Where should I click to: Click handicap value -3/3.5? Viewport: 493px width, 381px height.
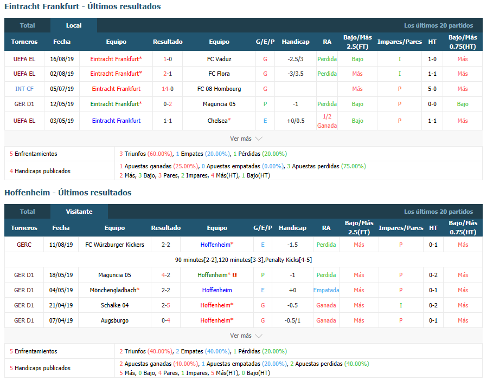point(296,74)
